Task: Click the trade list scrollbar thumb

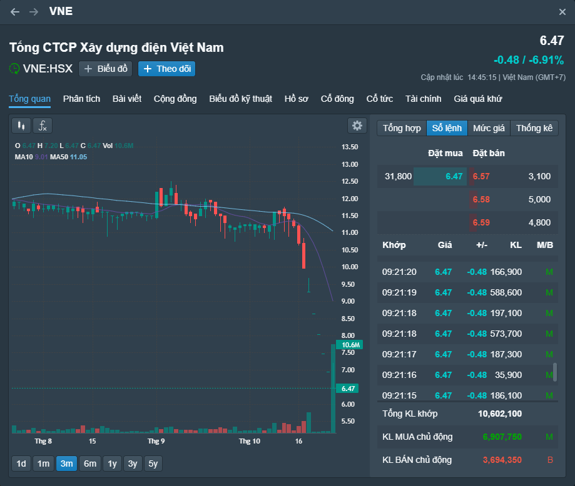Action: 555,372
